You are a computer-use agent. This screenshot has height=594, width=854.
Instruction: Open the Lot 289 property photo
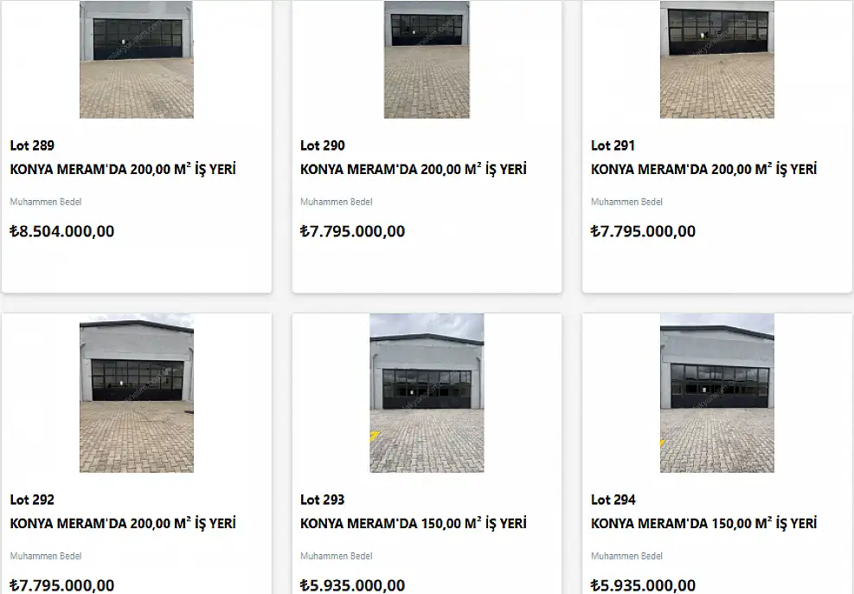136,60
